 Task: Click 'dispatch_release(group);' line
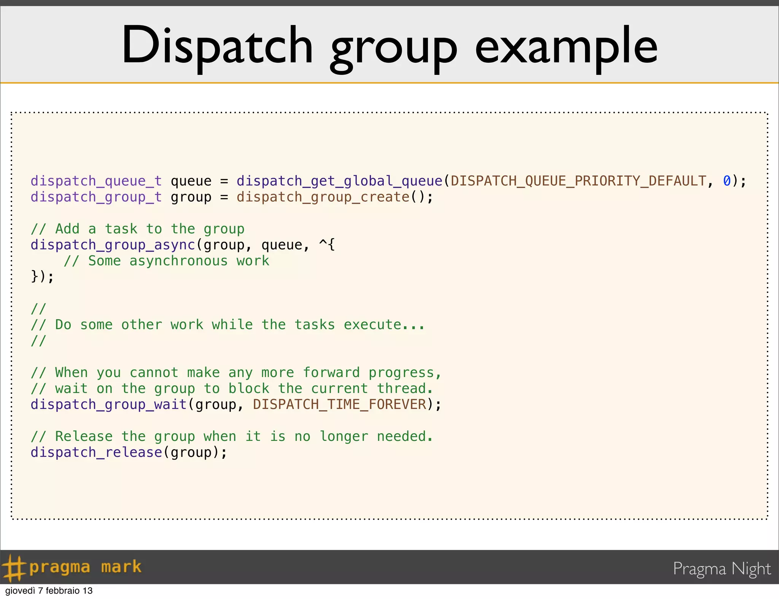(129, 452)
